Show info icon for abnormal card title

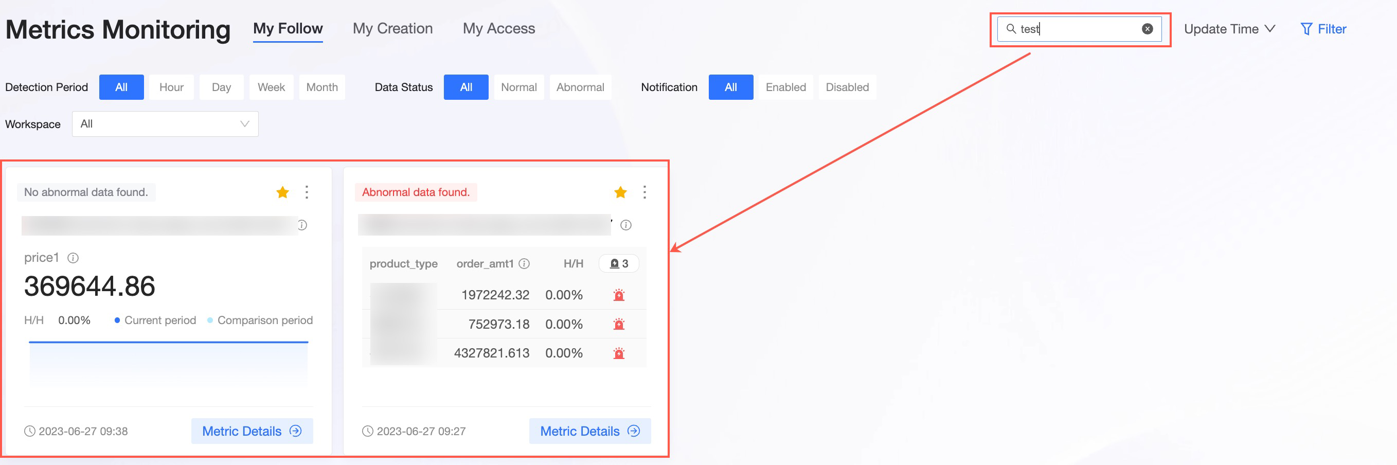click(x=626, y=225)
